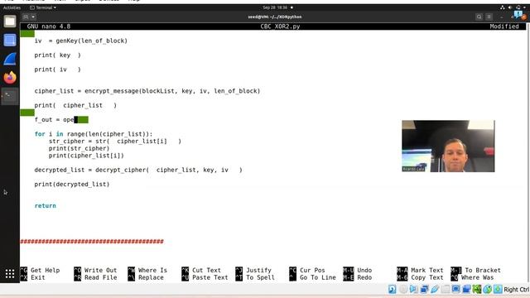Click Right Ctrl host key label
The height and width of the screenshot is (298, 530).
[x=516, y=290]
